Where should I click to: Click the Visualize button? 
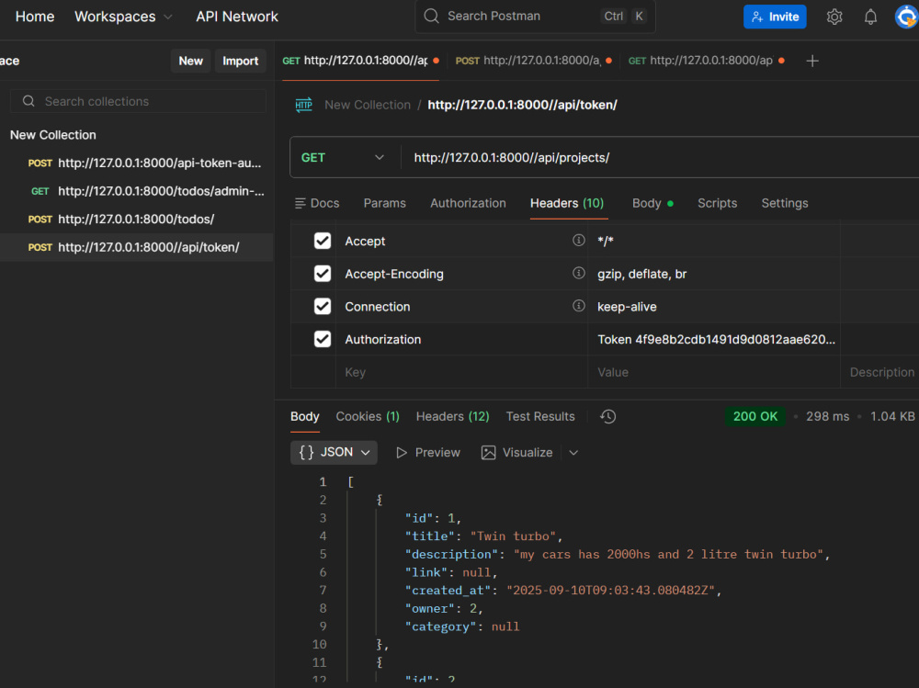516,453
